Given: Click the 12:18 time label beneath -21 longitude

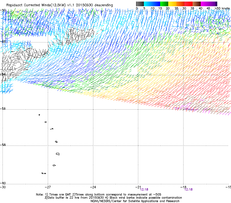Looking at the screenshot, I should 144,190.
